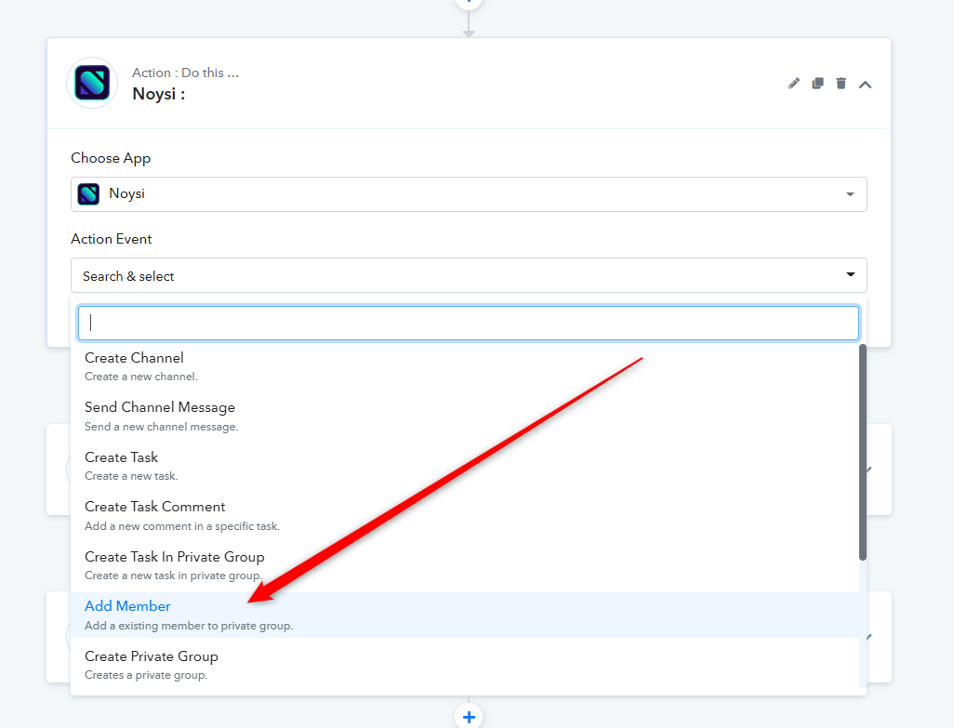Click the Noysi app logo in header
954x728 pixels.
[92, 83]
